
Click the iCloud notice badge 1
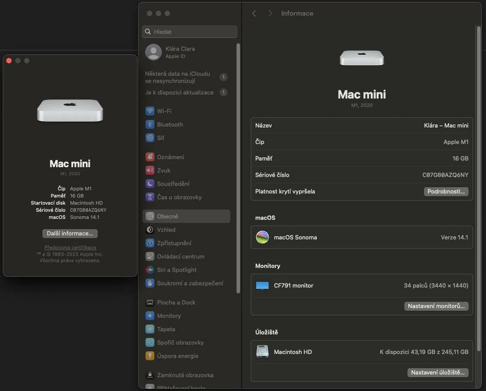(x=223, y=77)
